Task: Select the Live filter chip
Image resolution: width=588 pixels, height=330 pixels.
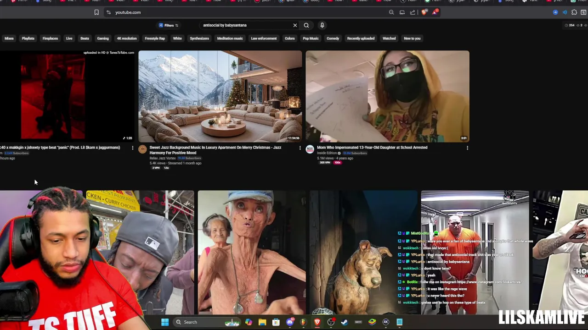Action: point(69,38)
